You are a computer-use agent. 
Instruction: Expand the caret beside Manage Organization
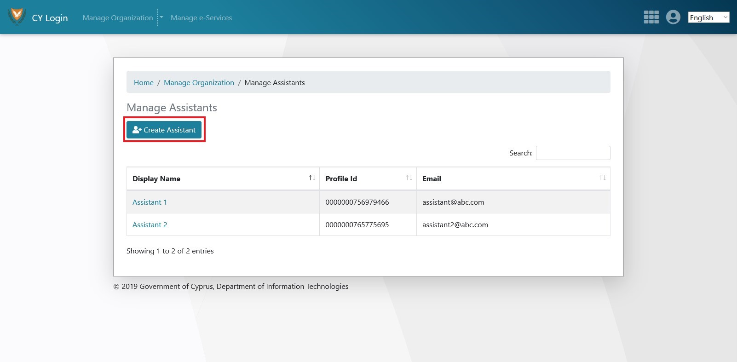(161, 17)
